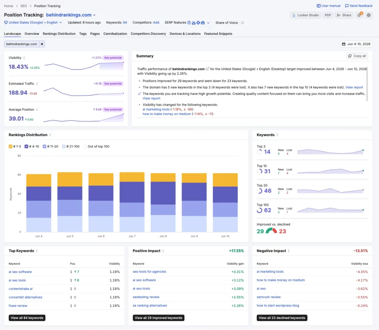Click the Send feedback chat icon
Viewport: 379px width, 330px height.
pos(347,6)
